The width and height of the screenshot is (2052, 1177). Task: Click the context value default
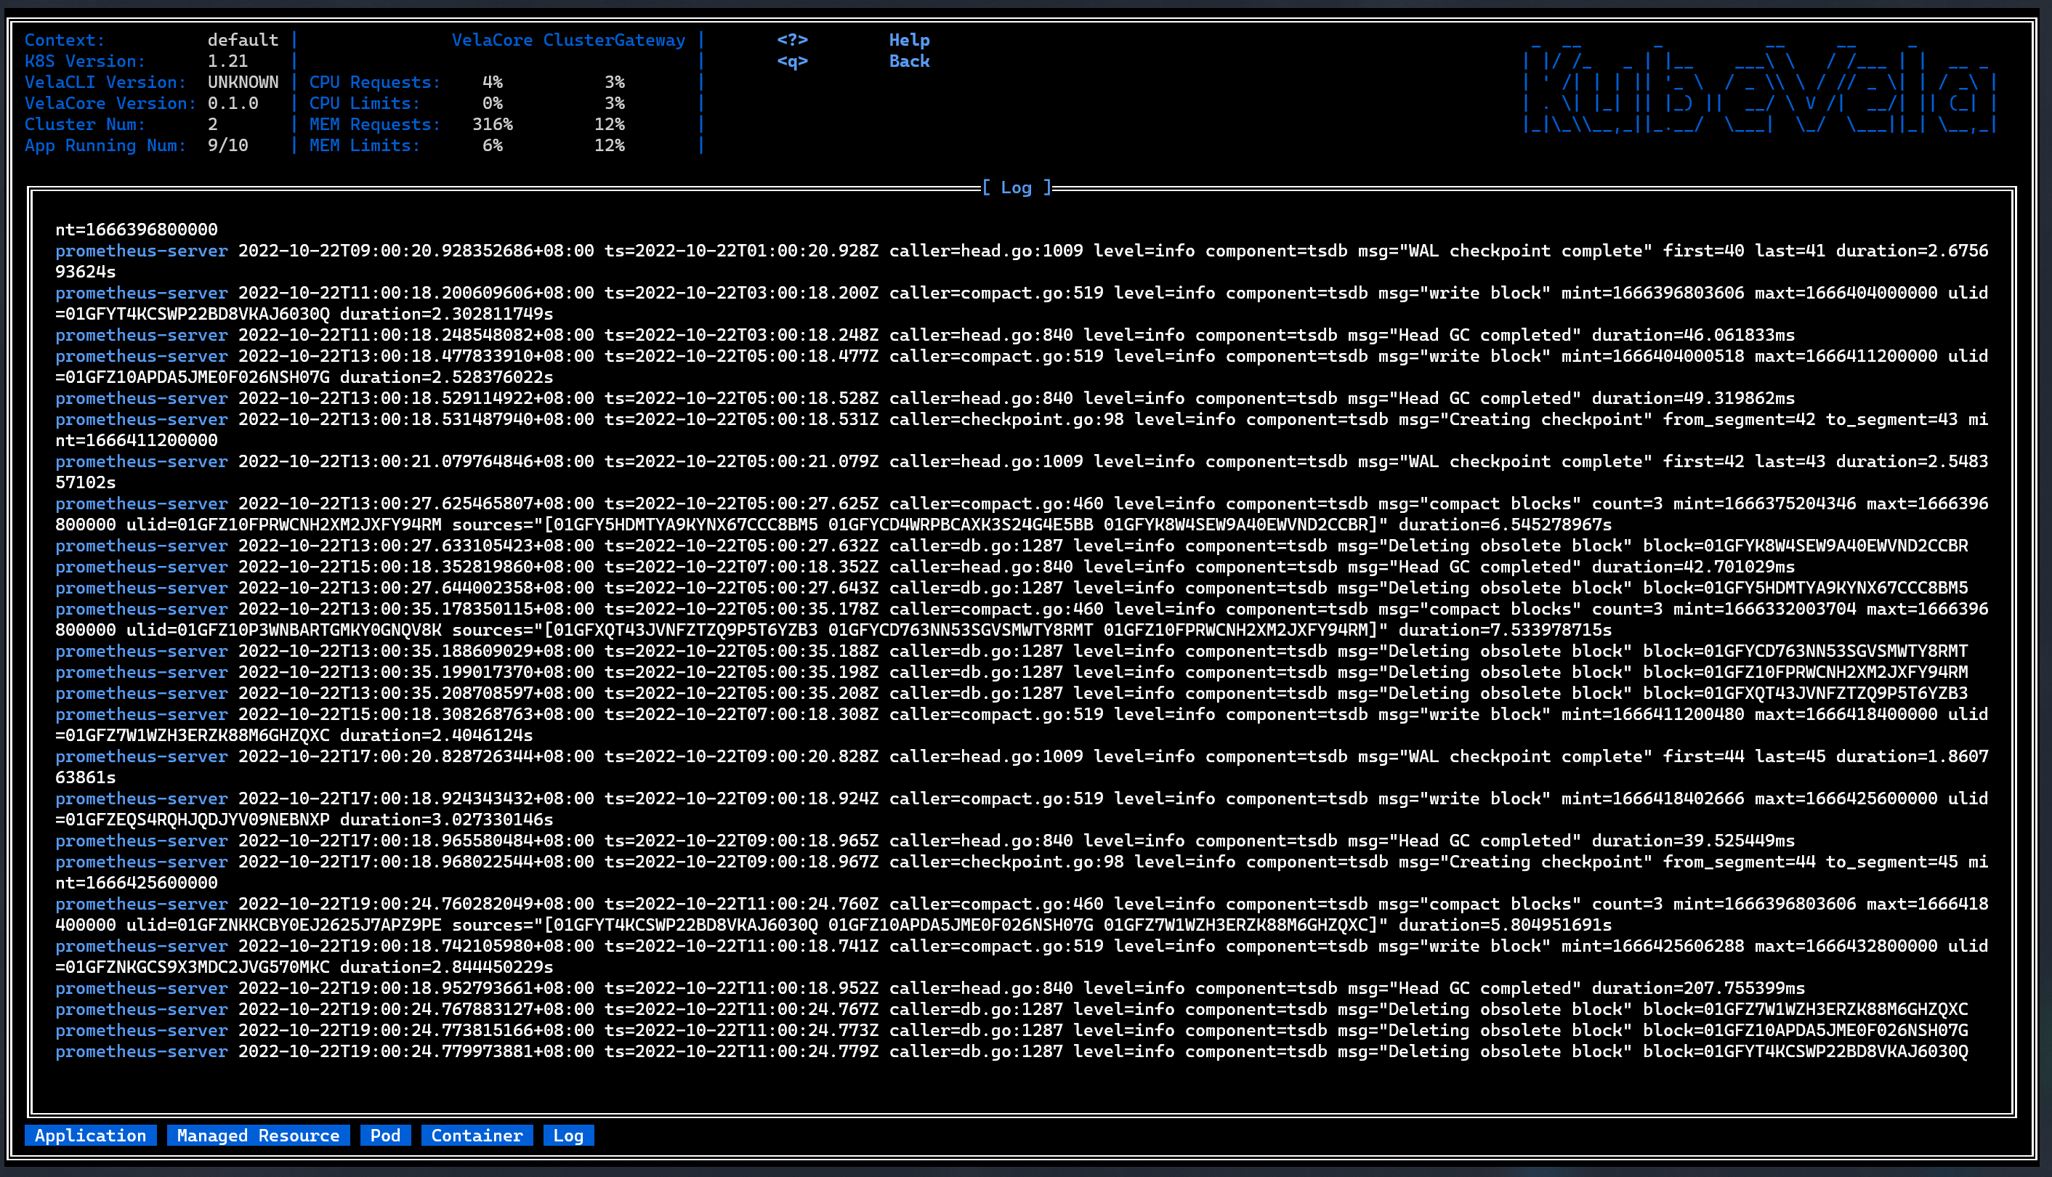click(243, 40)
